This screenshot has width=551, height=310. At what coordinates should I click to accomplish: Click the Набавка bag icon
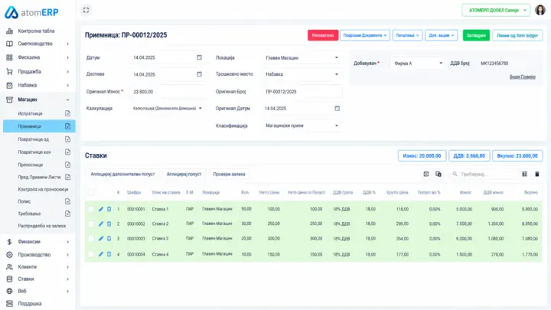coord(9,85)
